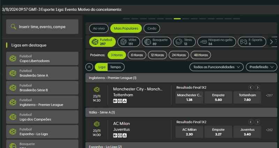Bet on Empate at 5.60
The width and height of the screenshot is (279, 148).
coord(218,97)
